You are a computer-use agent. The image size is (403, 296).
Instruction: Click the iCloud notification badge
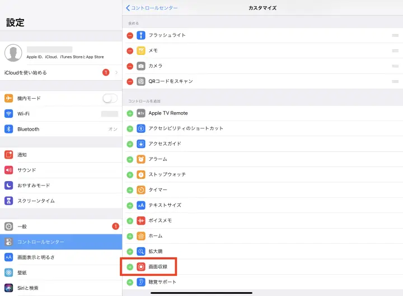coord(106,72)
